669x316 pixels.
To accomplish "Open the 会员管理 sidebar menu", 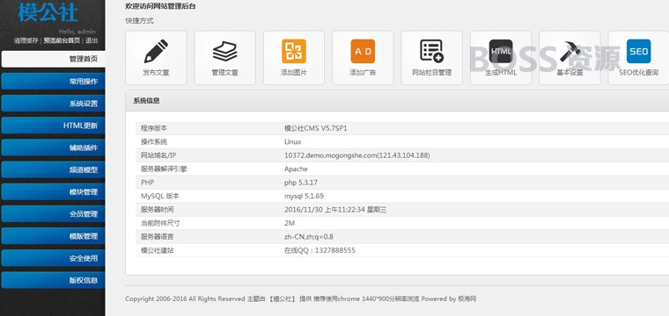I will 54,214.
